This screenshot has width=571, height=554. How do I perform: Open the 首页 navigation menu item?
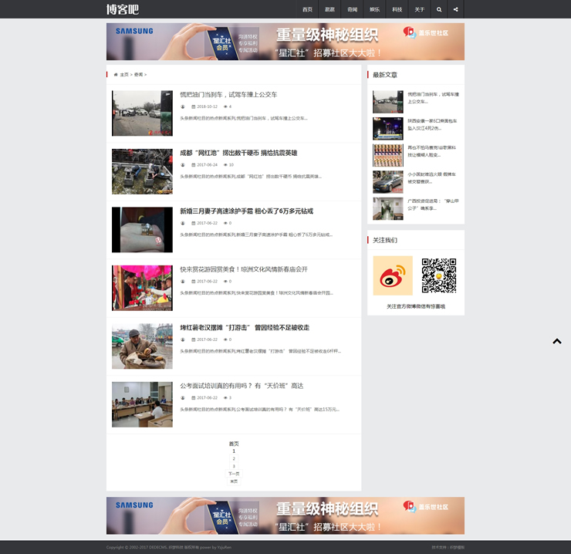pos(307,9)
